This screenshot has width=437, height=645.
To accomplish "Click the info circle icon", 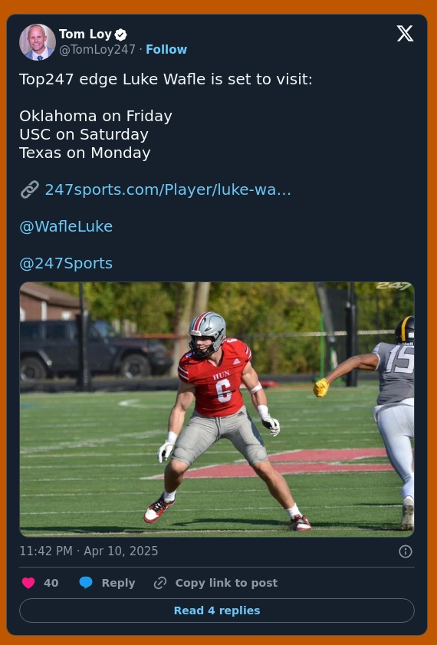I will (x=406, y=551).
